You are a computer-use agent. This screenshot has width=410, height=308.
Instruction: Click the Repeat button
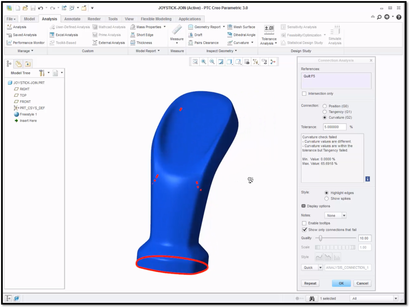(310, 283)
